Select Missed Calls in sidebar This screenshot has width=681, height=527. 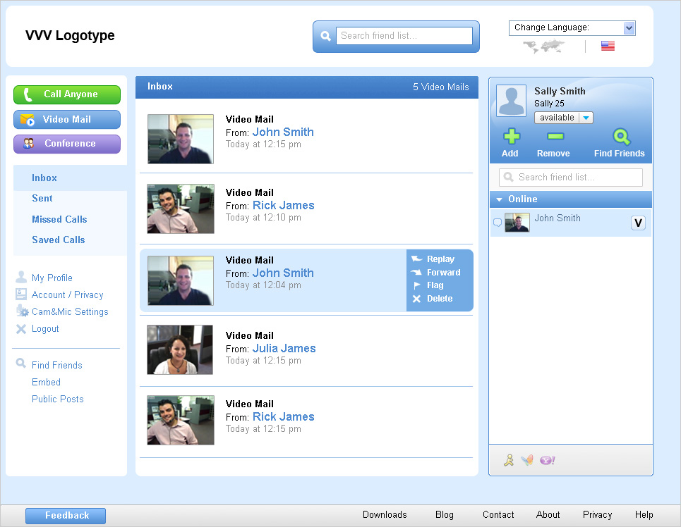pyautogui.click(x=59, y=219)
